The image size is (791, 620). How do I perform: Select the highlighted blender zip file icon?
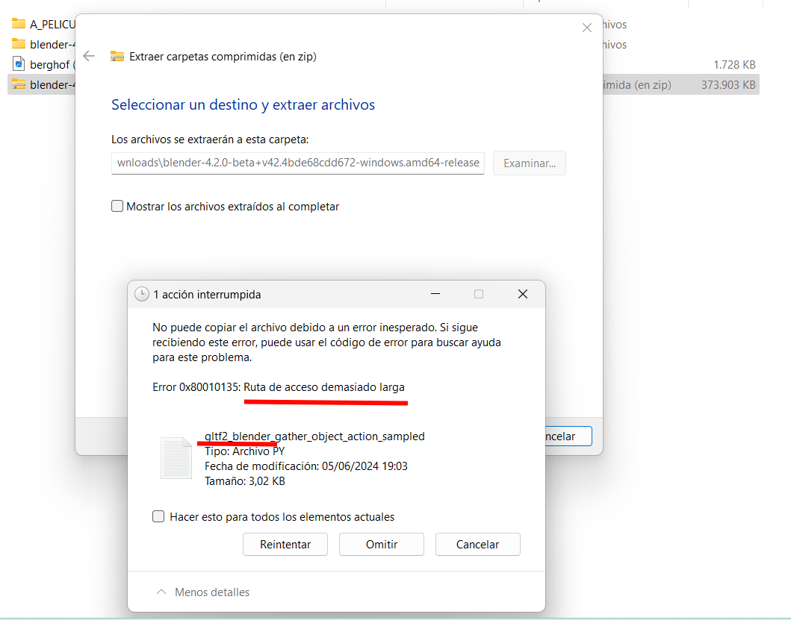19,84
